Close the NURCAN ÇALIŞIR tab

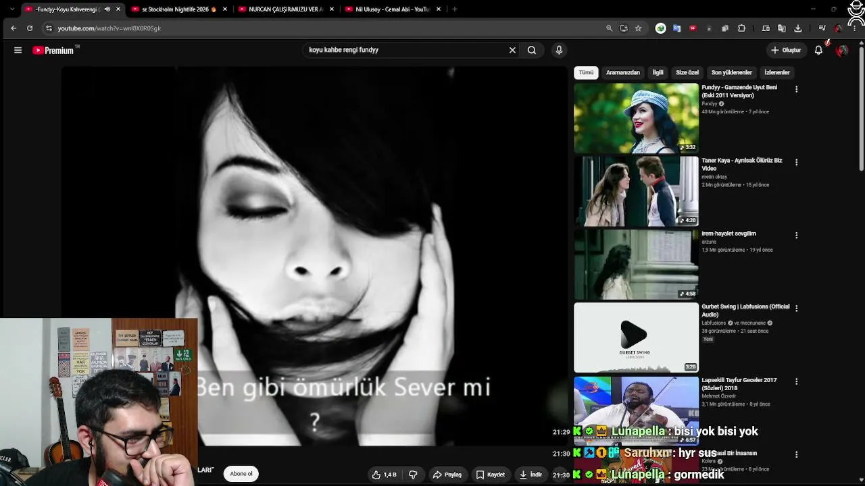[x=332, y=9]
